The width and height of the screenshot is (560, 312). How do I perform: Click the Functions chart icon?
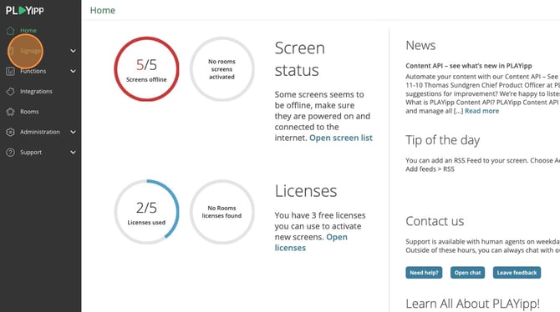(10, 71)
